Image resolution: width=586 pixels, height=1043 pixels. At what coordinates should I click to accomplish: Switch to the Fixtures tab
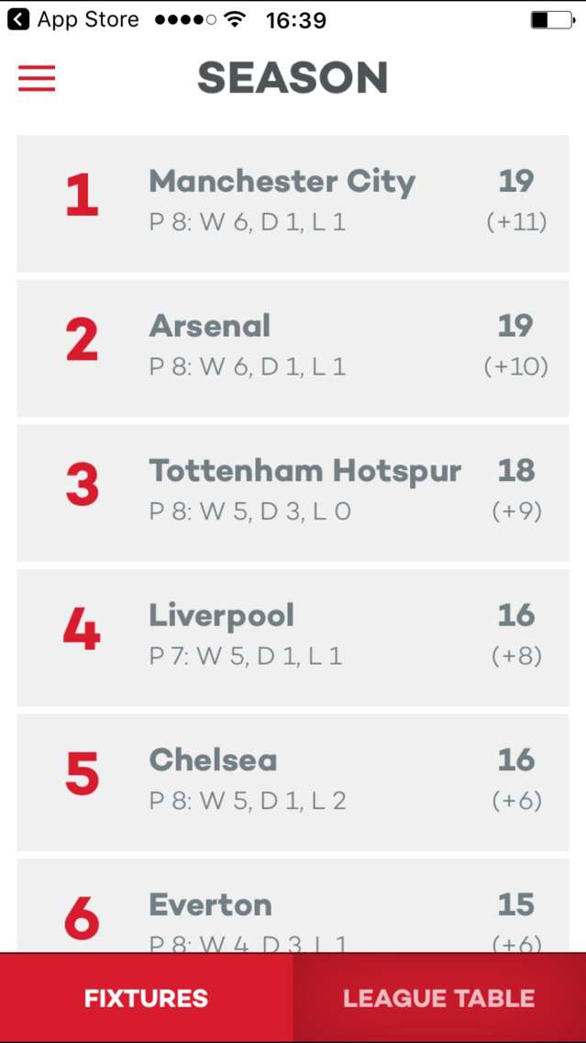[x=146, y=998]
